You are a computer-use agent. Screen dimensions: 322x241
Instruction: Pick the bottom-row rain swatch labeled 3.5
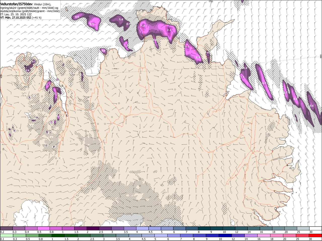coord(122,236)
